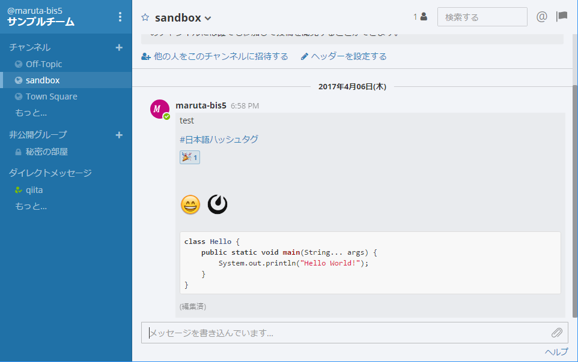Switch to the Off-Topic channel
Screen dimensions: 578x362
[43, 64]
